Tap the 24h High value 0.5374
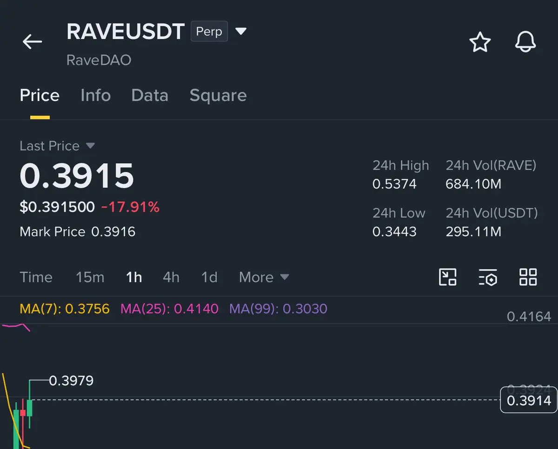The width and height of the screenshot is (558, 449). click(394, 184)
